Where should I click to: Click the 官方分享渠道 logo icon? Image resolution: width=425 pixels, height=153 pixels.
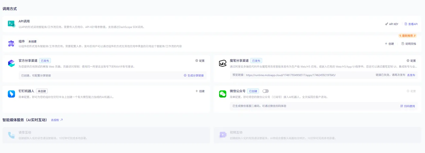pos(11,63)
